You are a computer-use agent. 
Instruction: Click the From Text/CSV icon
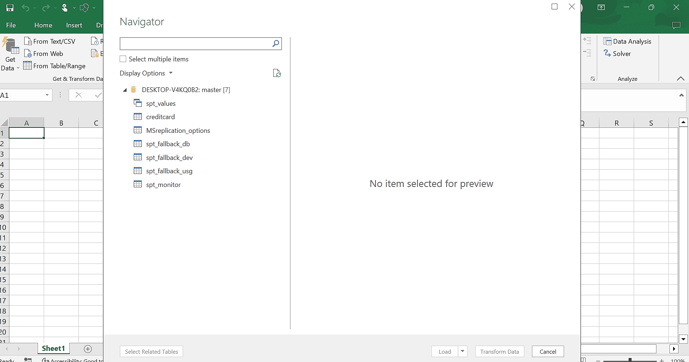point(28,41)
